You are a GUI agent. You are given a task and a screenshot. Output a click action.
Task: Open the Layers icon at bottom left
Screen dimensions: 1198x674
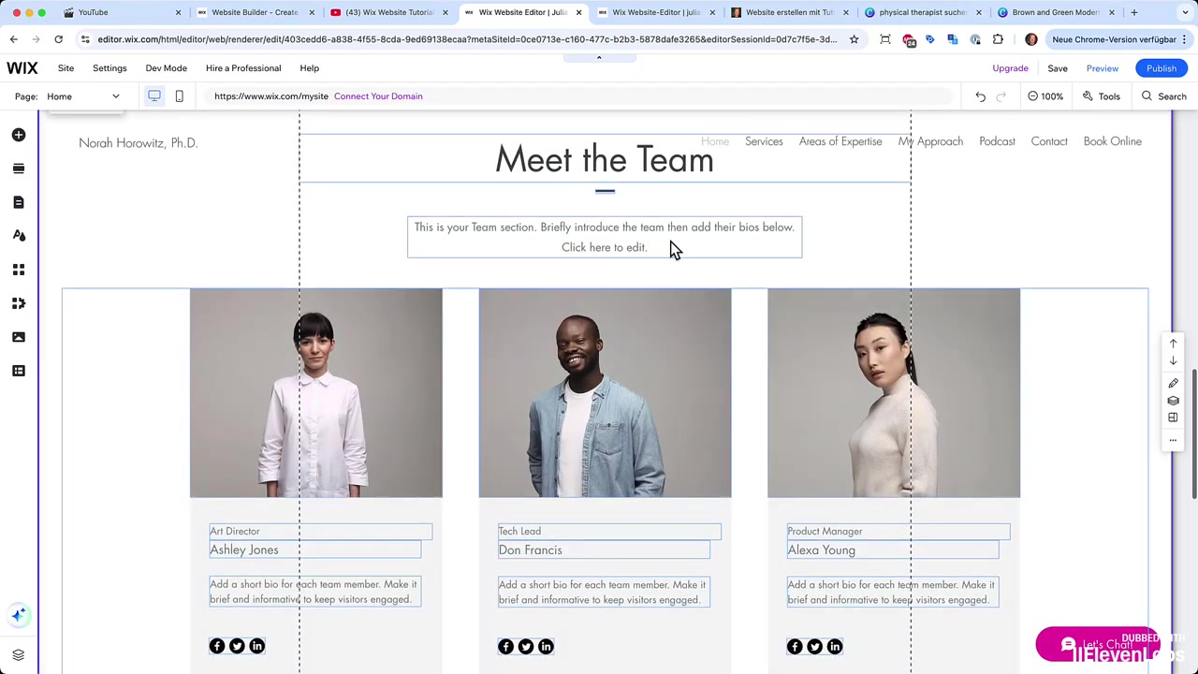[x=19, y=655]
